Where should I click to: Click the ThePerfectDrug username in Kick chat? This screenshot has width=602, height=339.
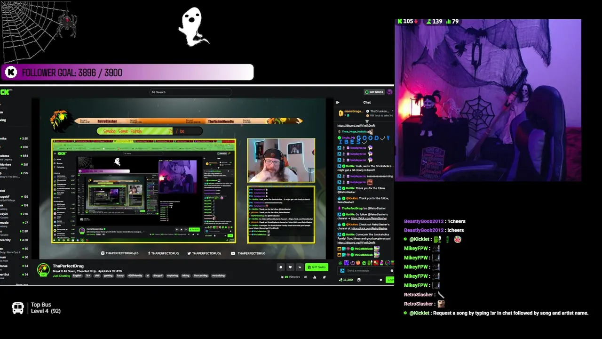point(352,209)
